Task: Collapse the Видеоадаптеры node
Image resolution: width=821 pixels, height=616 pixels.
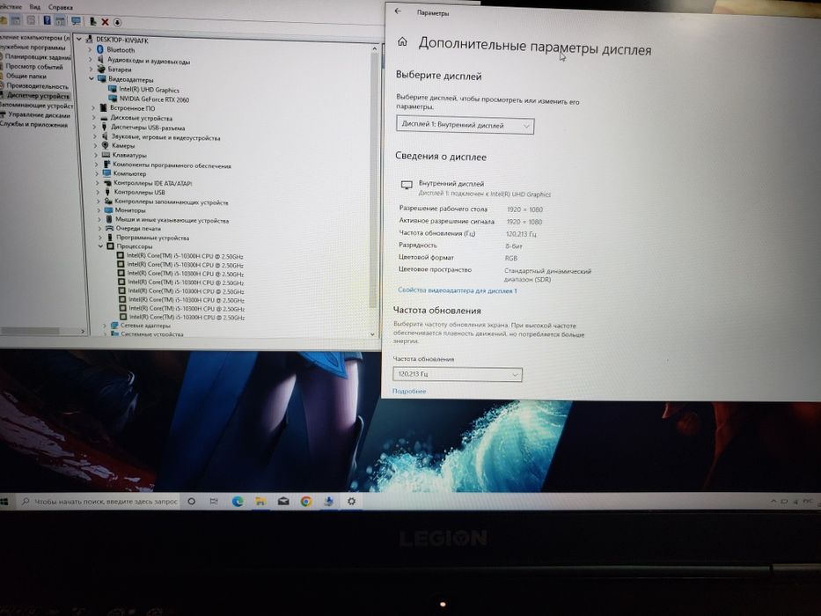Action: (x=92, y=78)
